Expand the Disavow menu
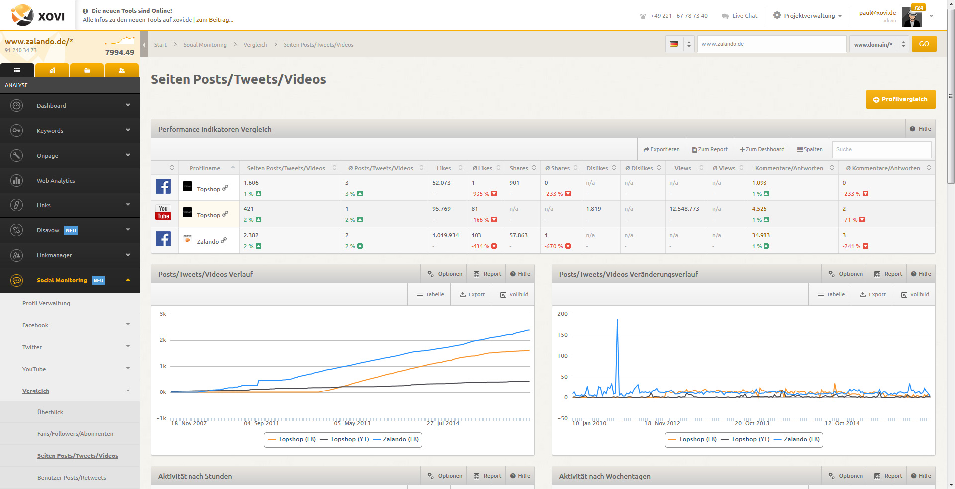Viewport: 955px width, 489px height. [x=70, y=230]
